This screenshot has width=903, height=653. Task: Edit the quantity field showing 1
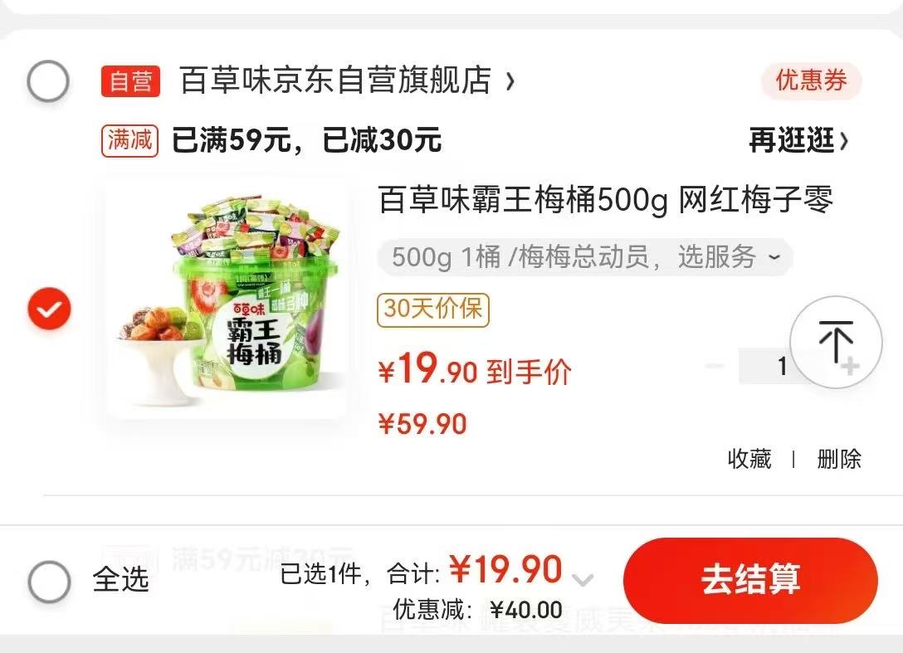tap(782, 366)
